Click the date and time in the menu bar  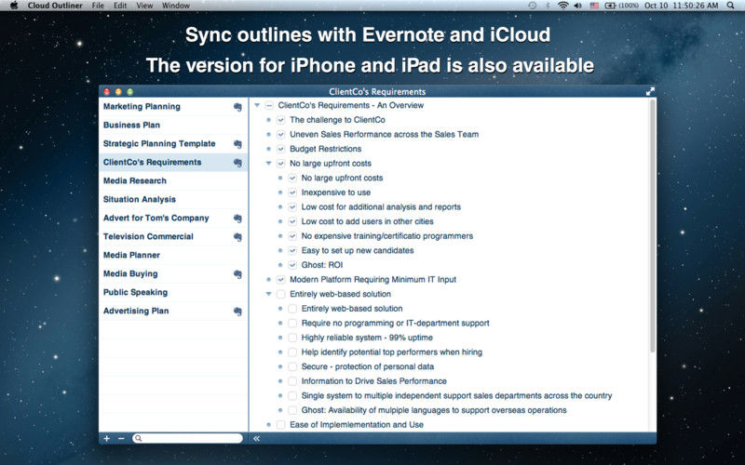[682, 6]
